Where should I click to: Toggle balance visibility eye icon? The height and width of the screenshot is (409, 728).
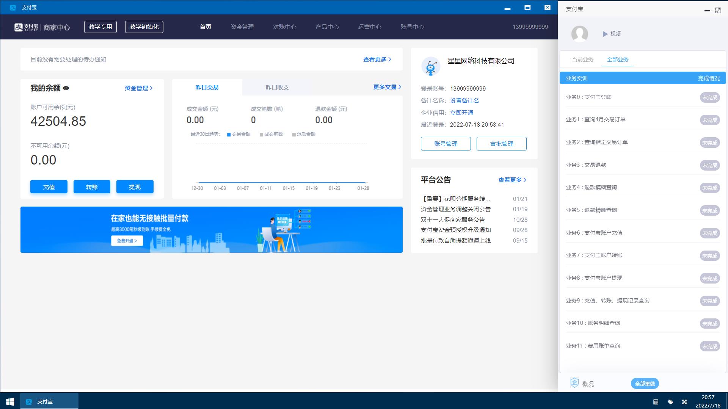click(66, 88)
